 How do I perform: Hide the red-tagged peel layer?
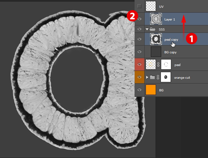coord(139,64)
